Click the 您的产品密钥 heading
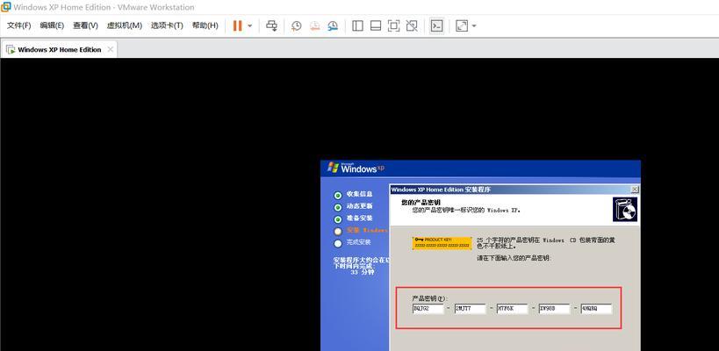 click(x=421, y=202)
